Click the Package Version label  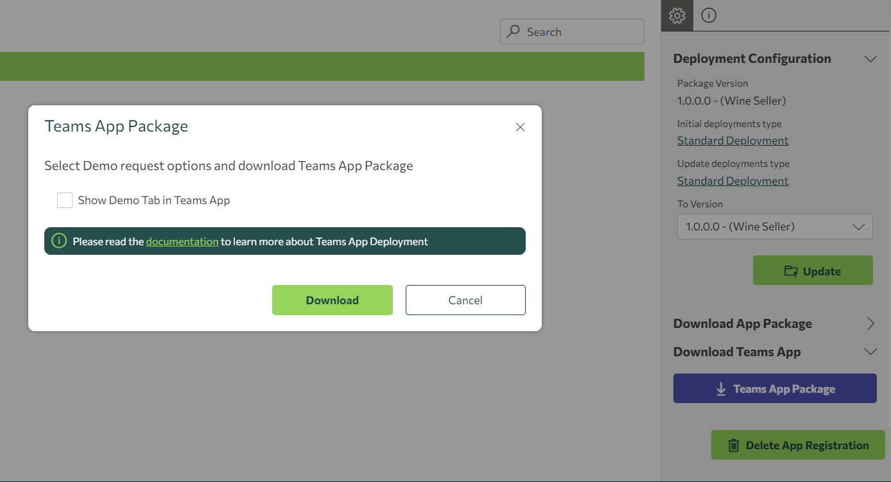tap(713, 83)
